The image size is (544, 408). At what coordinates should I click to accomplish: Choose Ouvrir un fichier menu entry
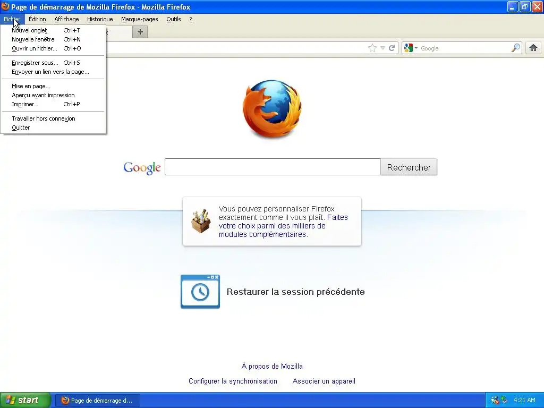[x=54, y=48]
